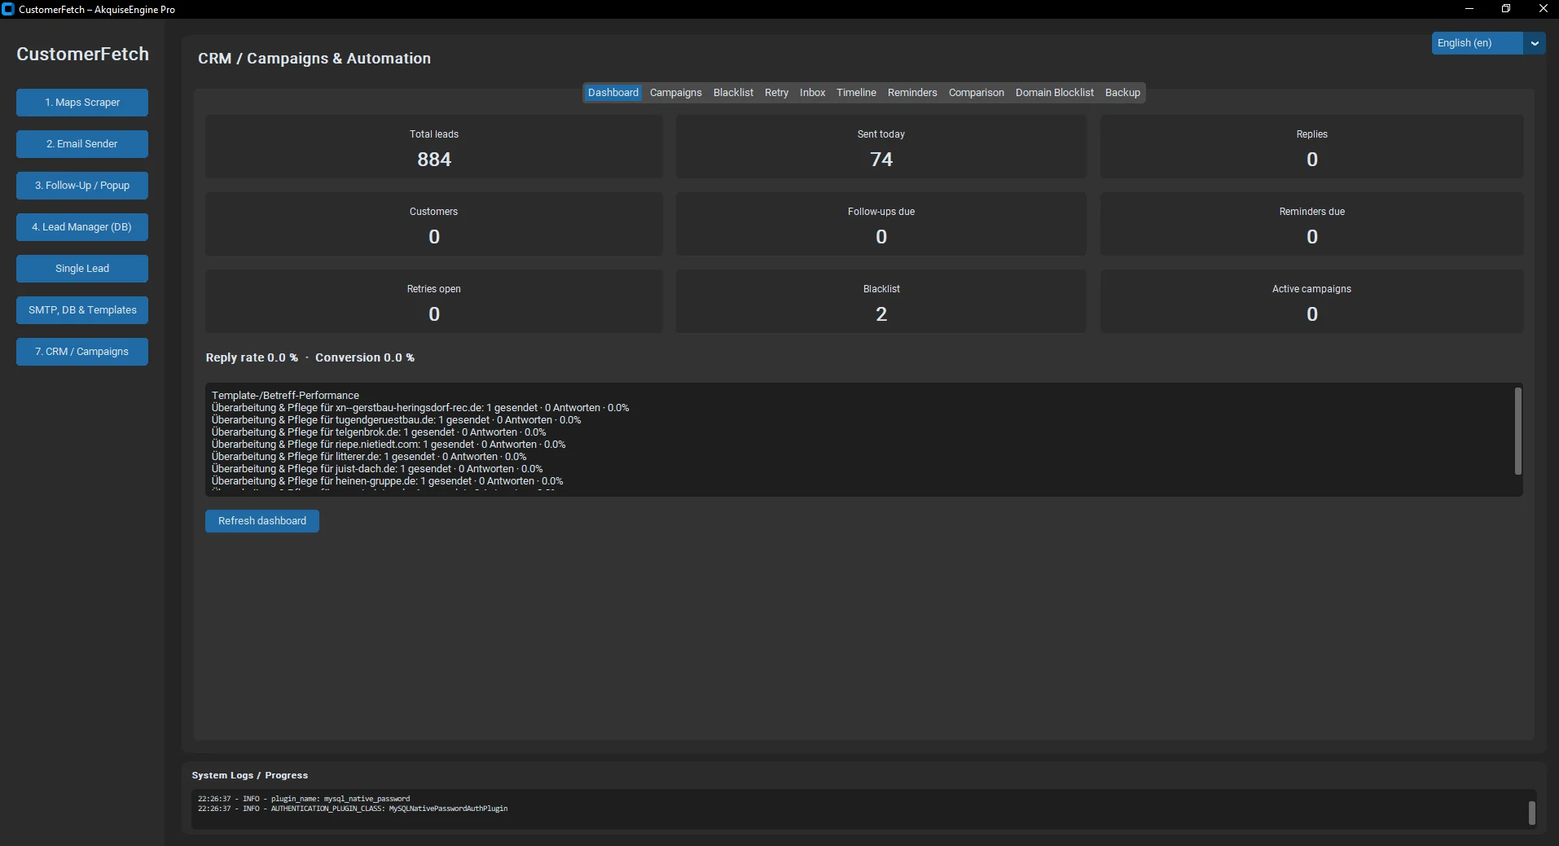1559x846 pixels.
Task: Switch to the Dashboard tab
Action: tap(613, 93)
